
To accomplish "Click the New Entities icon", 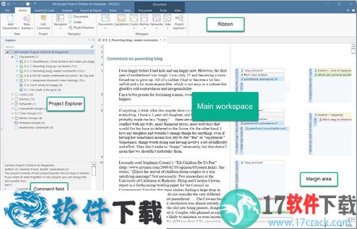I will pos(27,18).
